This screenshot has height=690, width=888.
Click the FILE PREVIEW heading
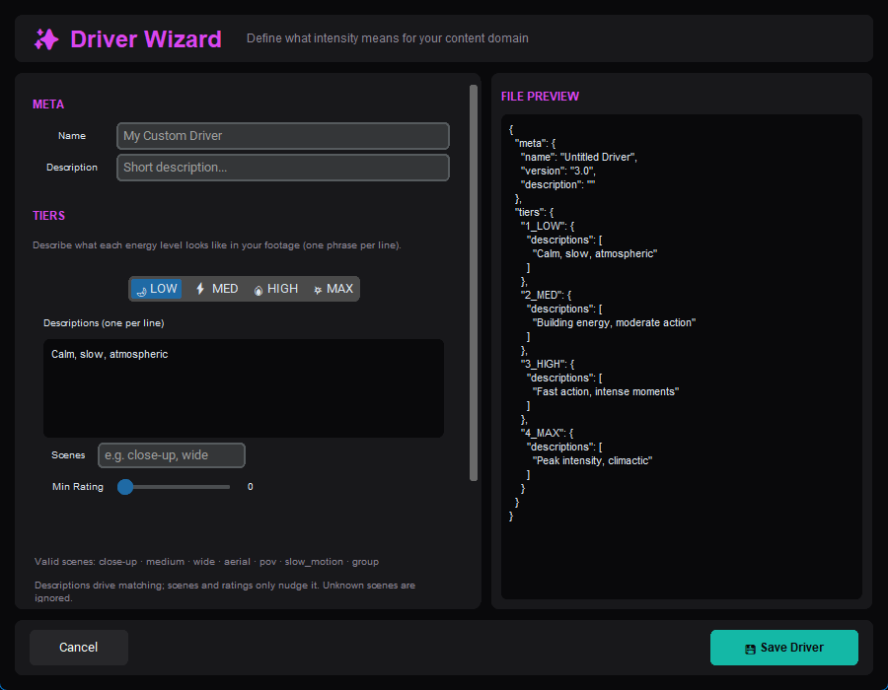[540, 97]
